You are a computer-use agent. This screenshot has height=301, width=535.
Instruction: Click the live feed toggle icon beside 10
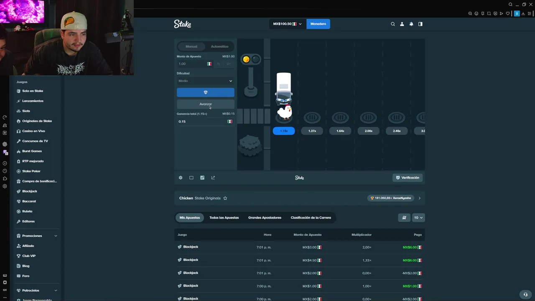coord(404,217)
